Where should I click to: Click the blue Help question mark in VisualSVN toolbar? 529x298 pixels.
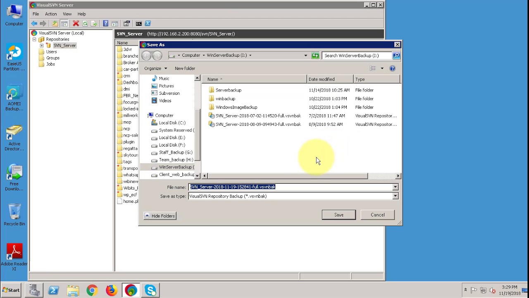click(106, 24)
